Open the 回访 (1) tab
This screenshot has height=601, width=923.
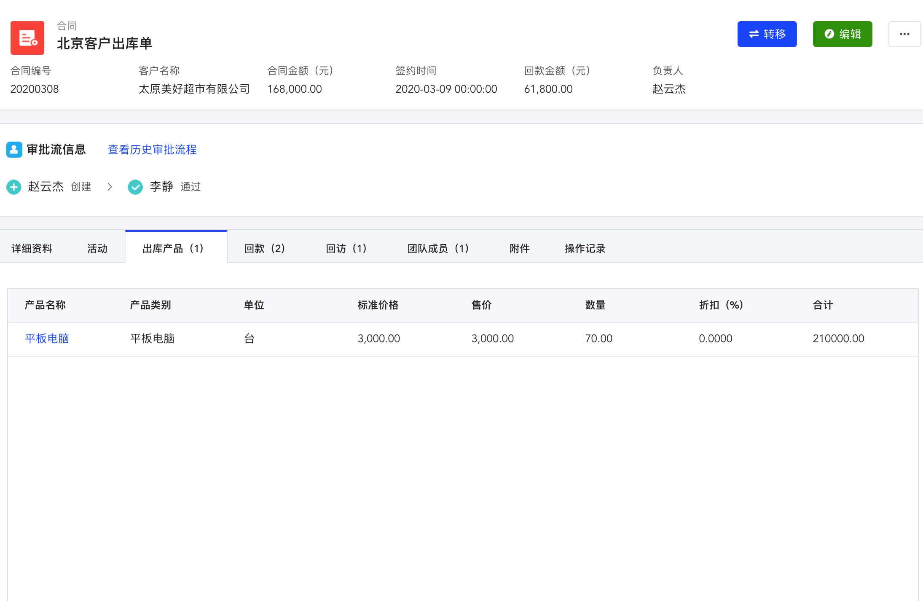[346, 249]
